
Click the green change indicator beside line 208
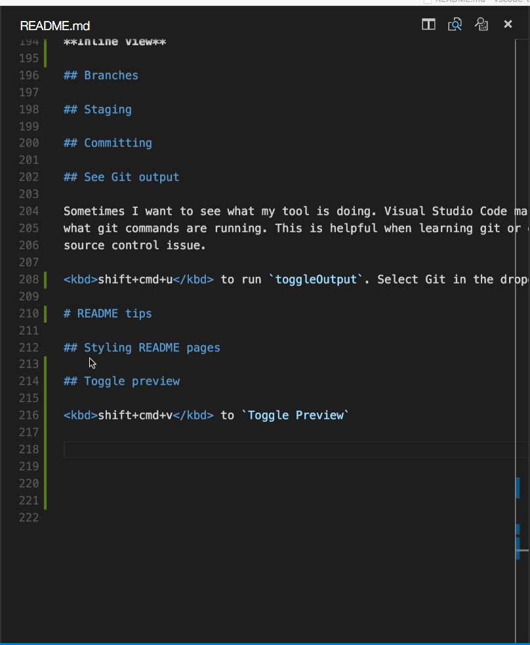point(45,279)
